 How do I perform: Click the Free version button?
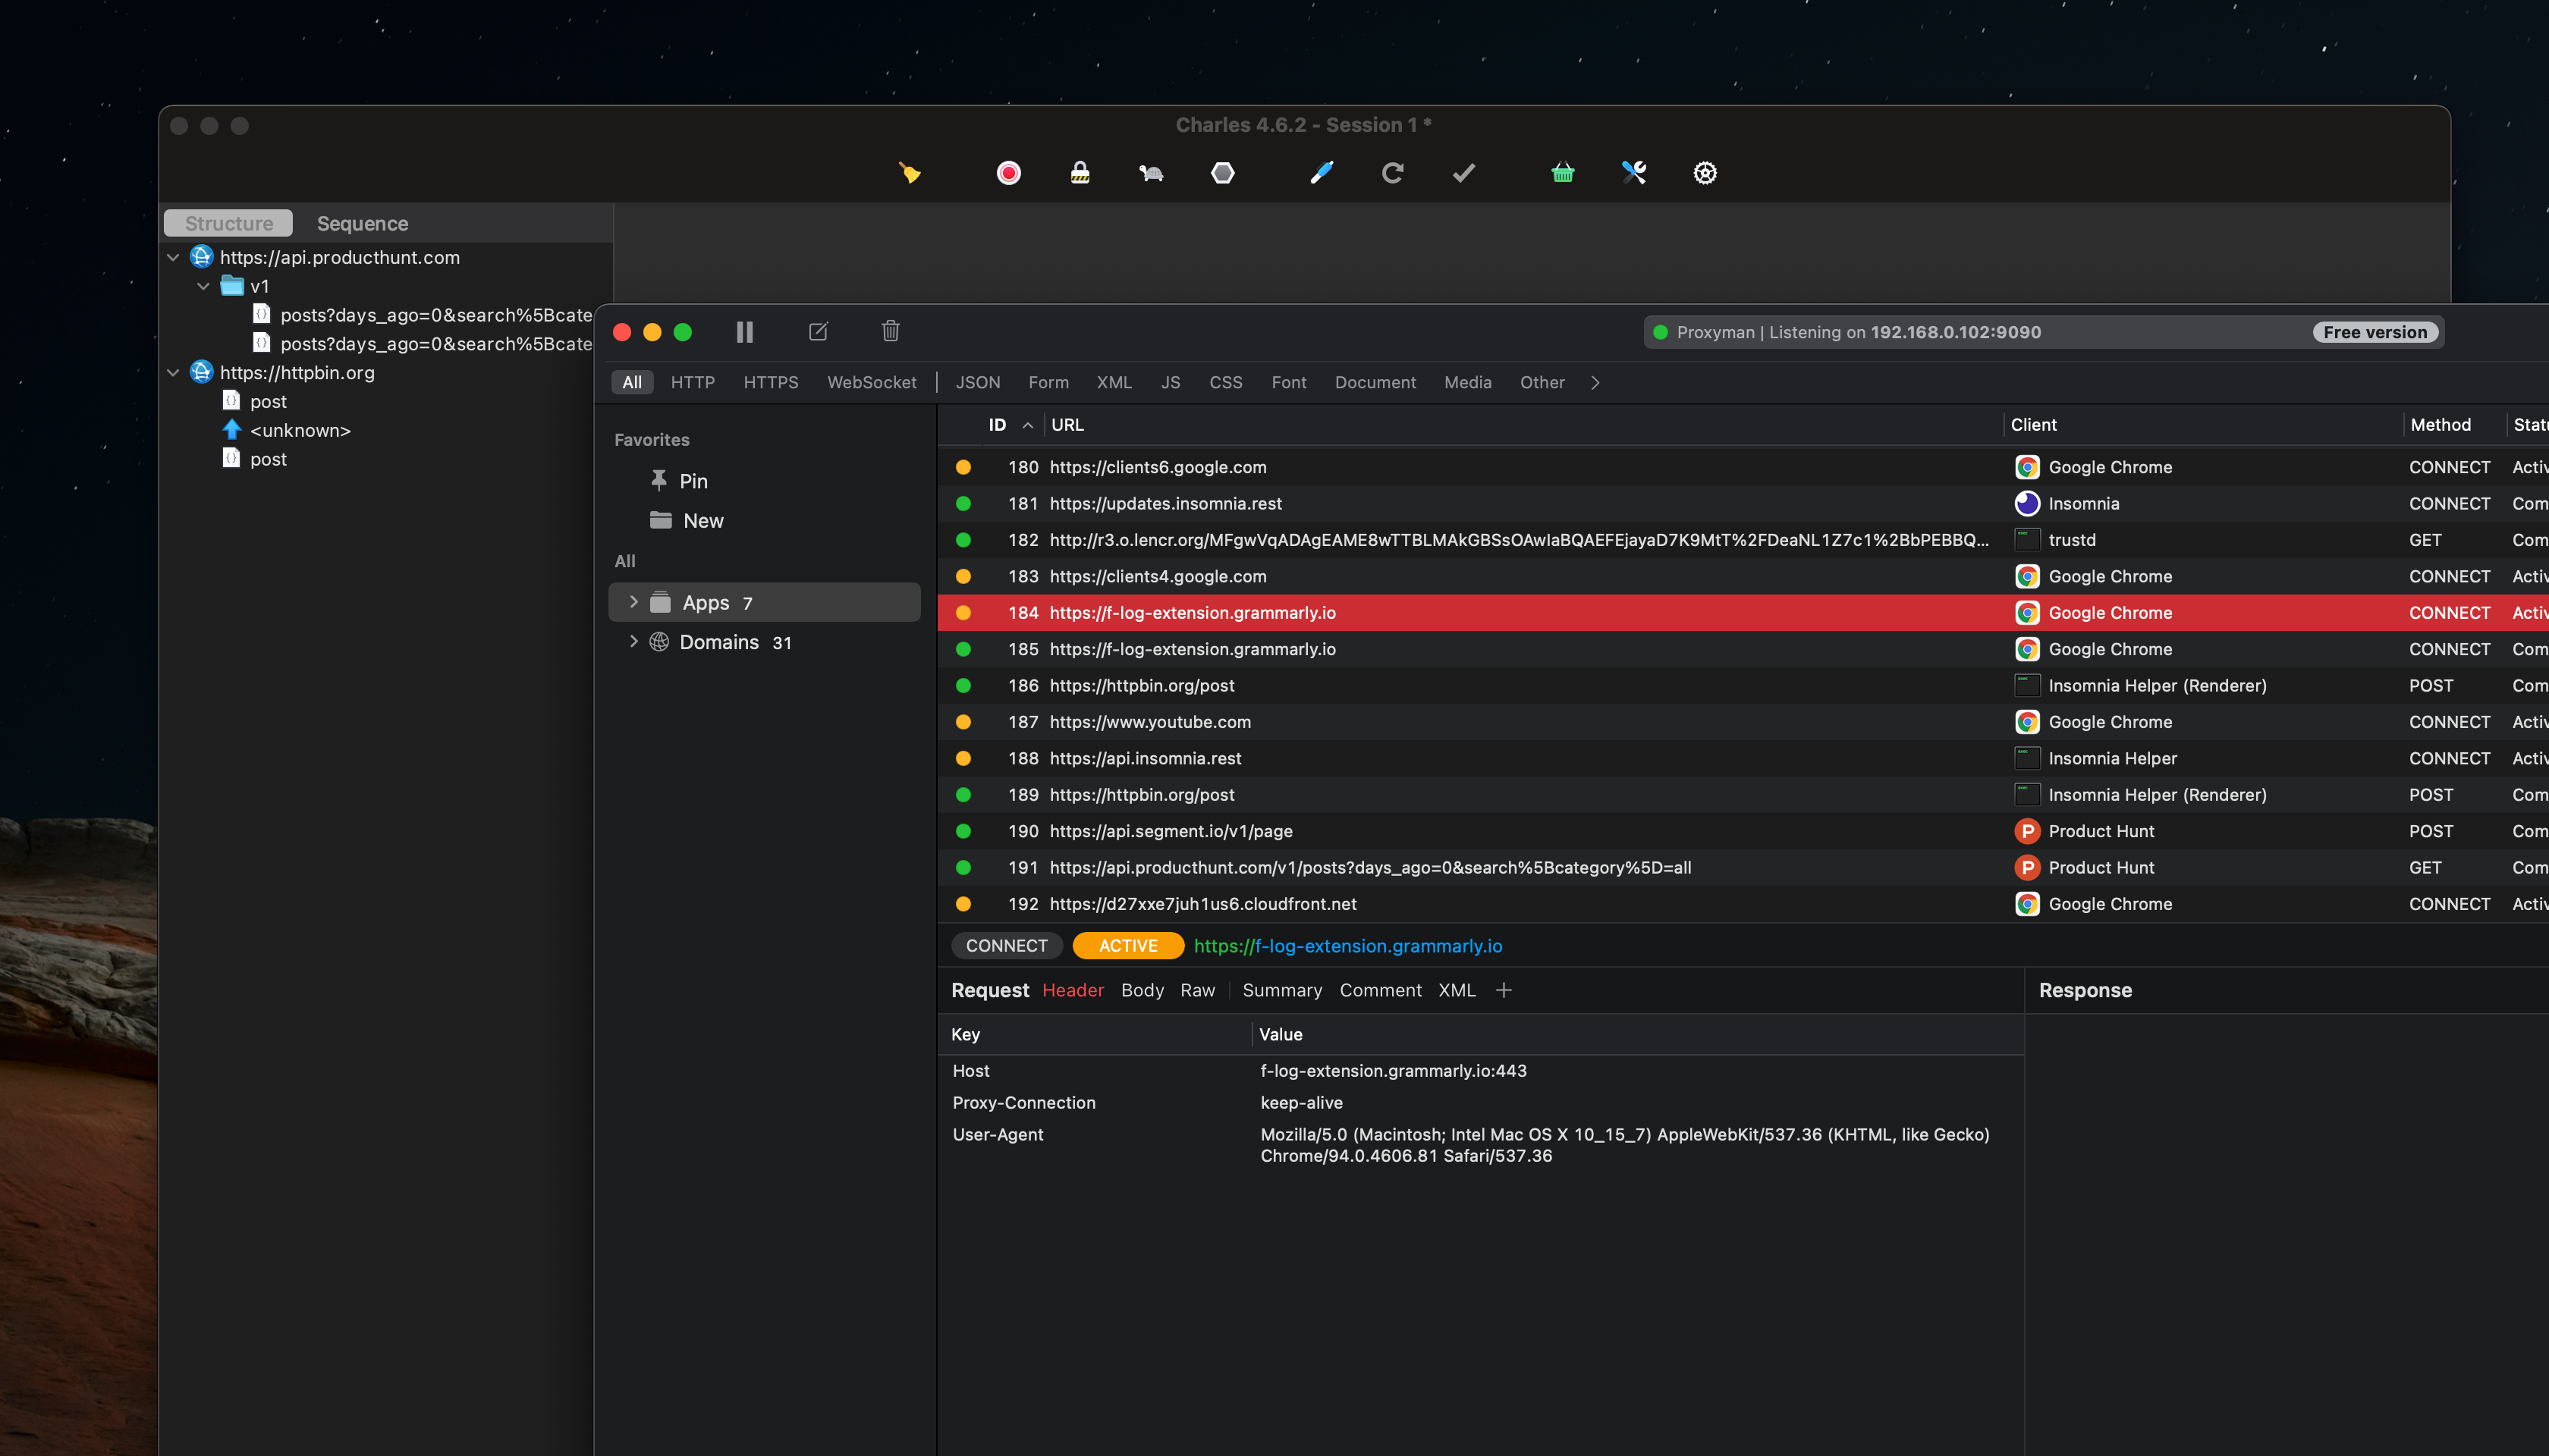pos(2375,332)
